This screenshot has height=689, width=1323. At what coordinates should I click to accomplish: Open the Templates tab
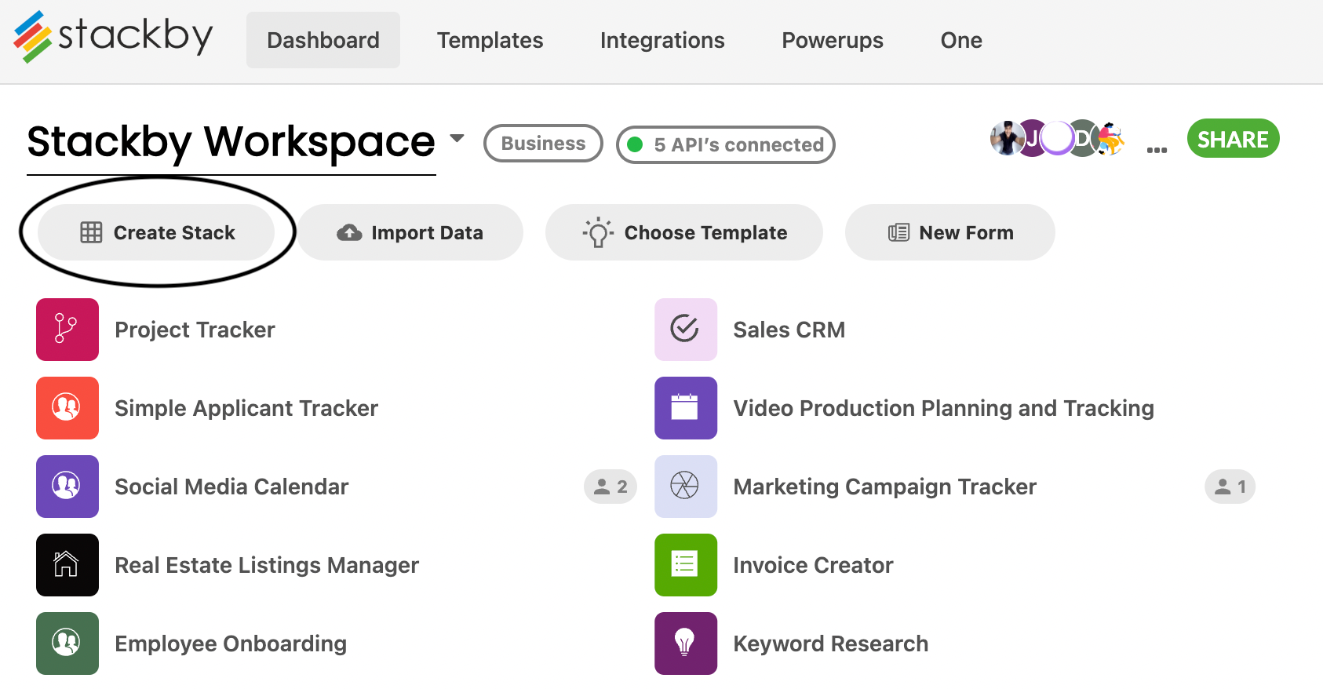click(490, 40)
